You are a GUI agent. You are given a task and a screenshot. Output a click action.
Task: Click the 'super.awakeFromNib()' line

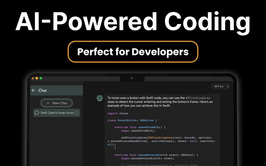[x=138, y=131]
